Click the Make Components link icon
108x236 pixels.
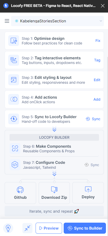[x=15, y=148]
